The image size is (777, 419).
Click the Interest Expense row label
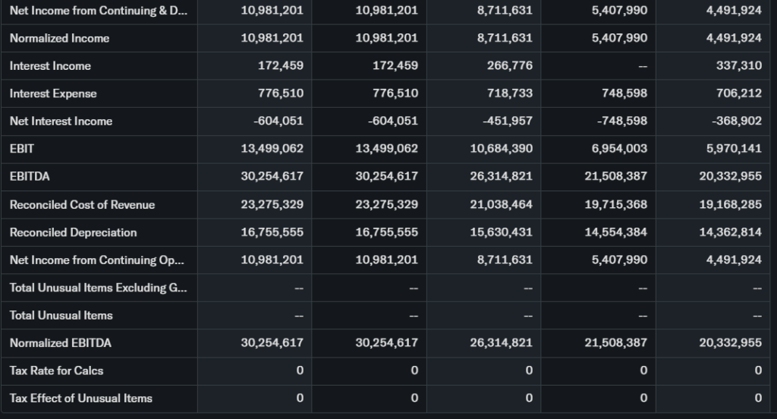coord(53,93)
